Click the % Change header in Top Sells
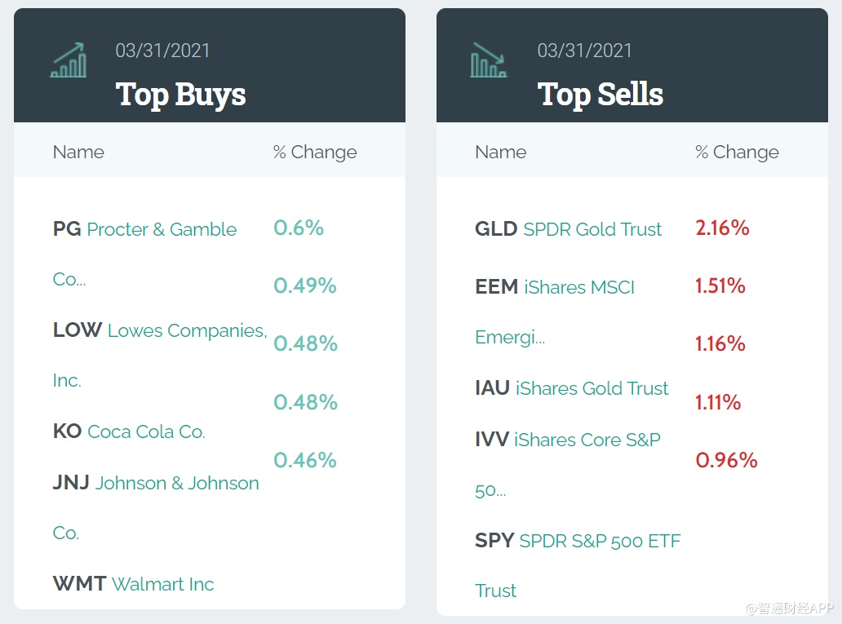Image resolution: width=842 pixels, height=624 pixels. pos(737,152)
